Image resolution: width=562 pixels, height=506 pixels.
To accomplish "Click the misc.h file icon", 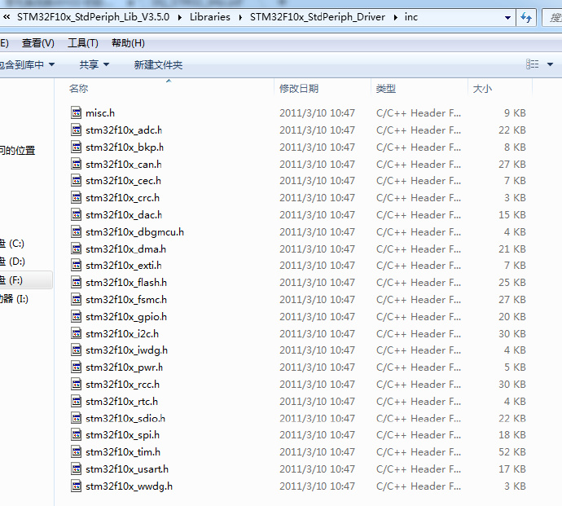I will pyautogui.click(x=76, y=112).
